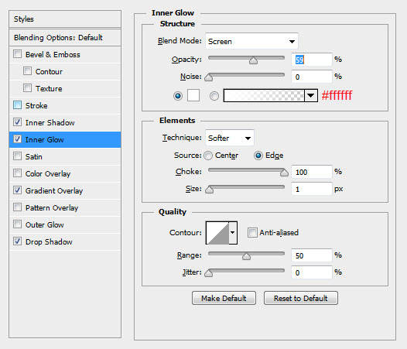Select the Satin style row

(x=65, y=156)
